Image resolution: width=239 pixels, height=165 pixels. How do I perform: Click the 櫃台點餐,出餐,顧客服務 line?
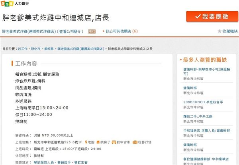tap(37, 74)
